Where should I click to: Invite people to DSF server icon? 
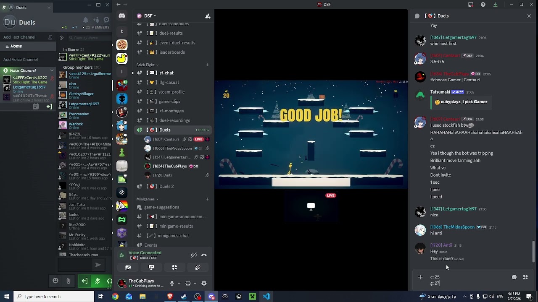[208, 16]
